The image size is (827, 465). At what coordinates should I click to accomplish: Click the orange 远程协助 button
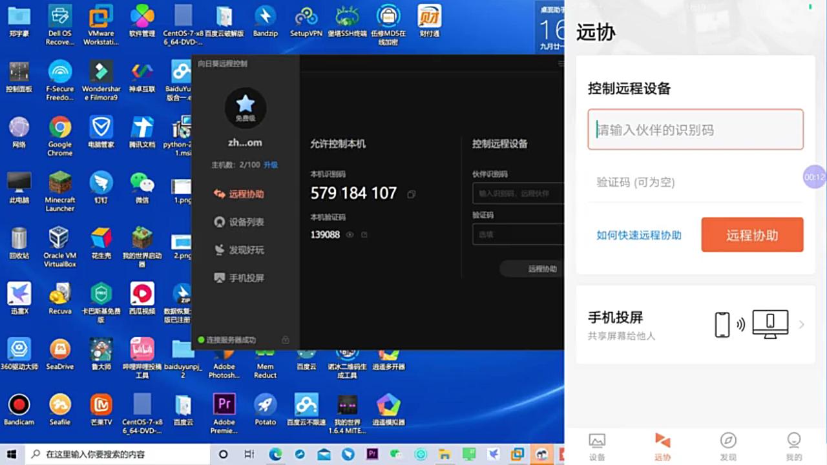tap(752, 235)
